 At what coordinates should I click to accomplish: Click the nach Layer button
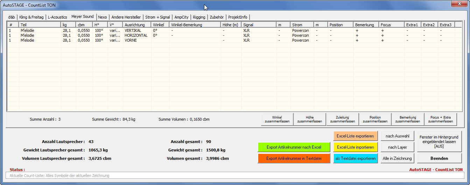[x=397, y=147]
